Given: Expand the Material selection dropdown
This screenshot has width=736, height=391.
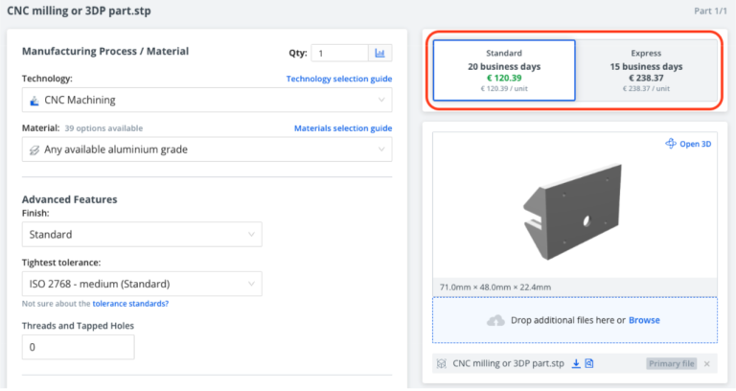Looking at the screenshot, I should coord(206,149).
